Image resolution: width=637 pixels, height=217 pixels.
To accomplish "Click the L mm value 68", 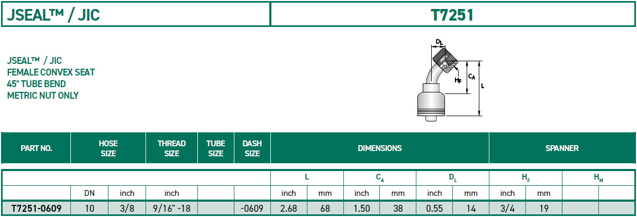I will [x=325, y=208].
